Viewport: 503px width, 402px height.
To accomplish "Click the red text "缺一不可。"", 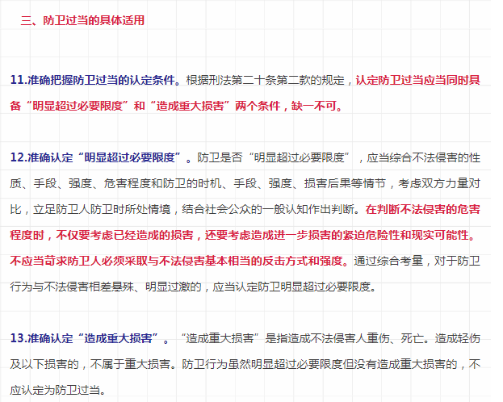I will tap(317, 106).
